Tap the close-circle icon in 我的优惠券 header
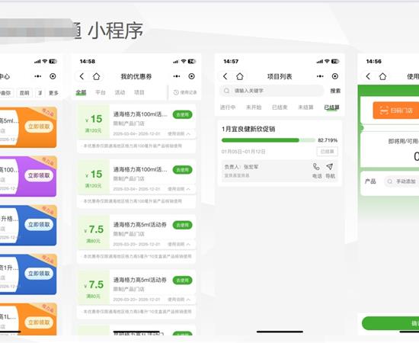Image resolution: width=419 pixels, height=343 pixels. click(191, 76)
